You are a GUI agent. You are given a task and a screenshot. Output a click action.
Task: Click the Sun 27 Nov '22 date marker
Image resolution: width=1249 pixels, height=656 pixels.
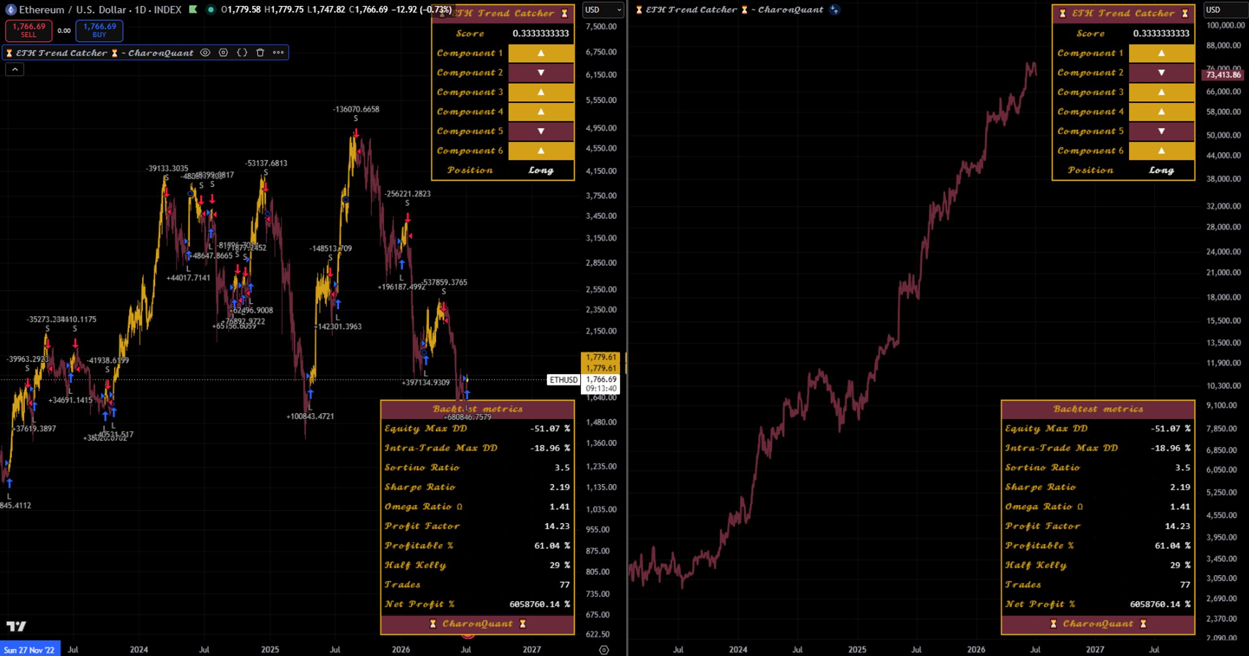pos(29,650)
